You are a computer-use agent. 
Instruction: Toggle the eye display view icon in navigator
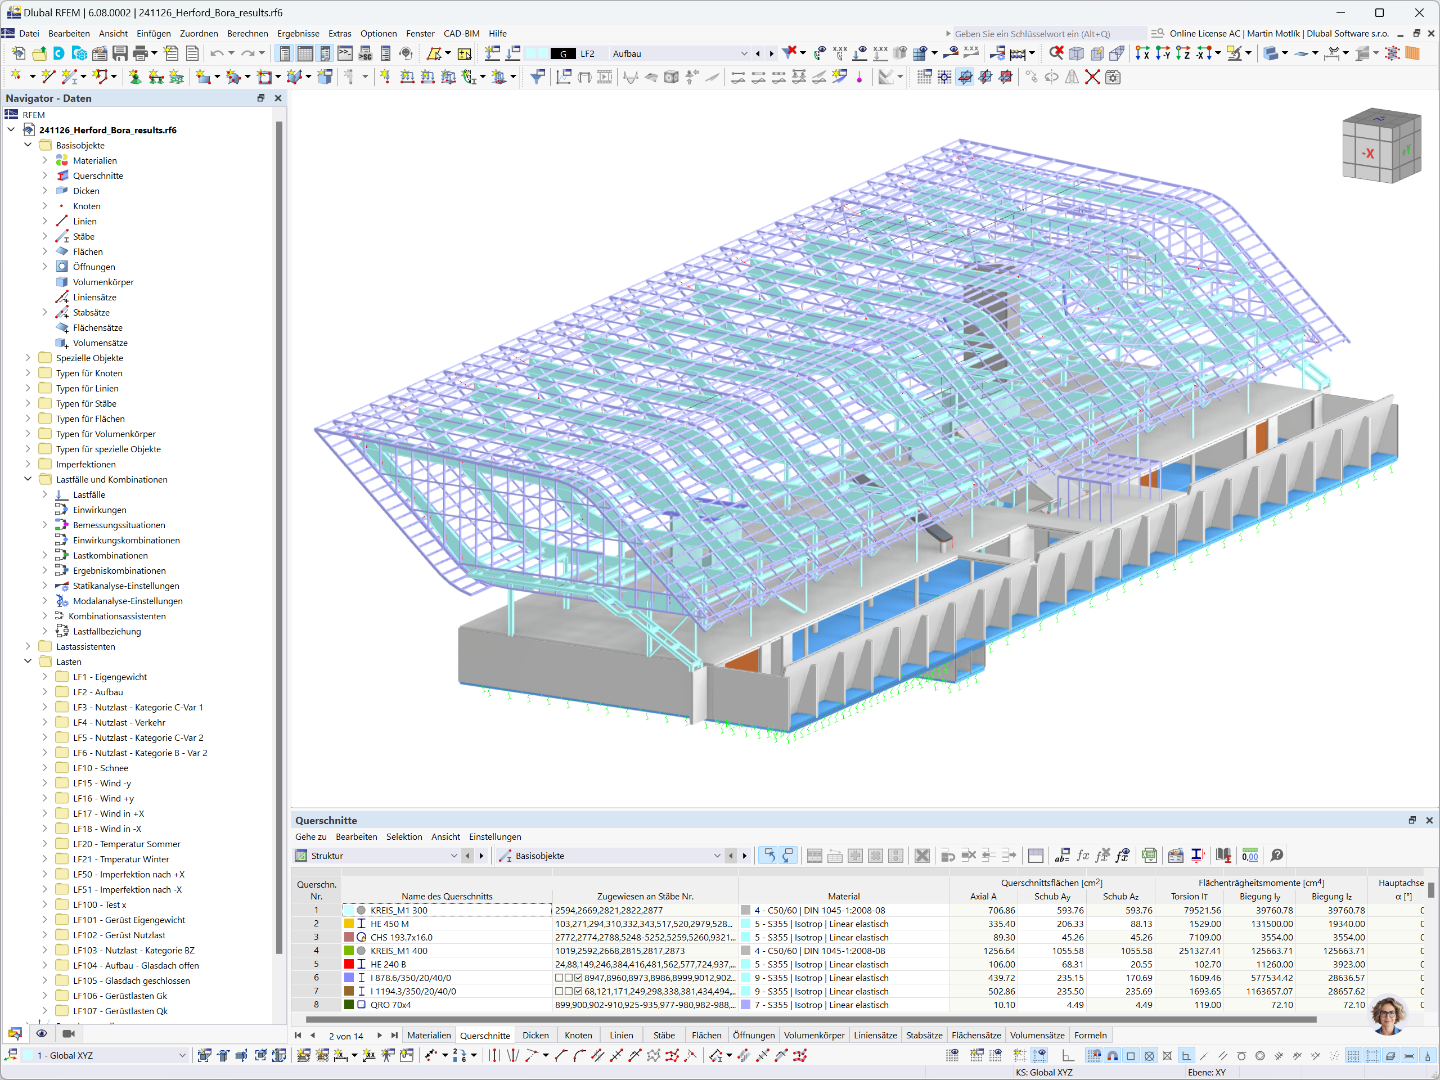42,1034
